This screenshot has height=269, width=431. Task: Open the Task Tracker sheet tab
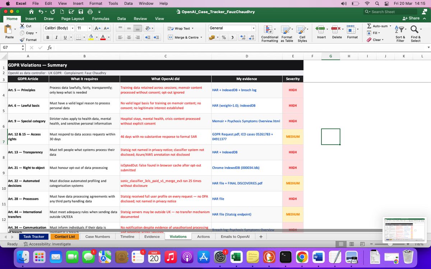point(34,237)
